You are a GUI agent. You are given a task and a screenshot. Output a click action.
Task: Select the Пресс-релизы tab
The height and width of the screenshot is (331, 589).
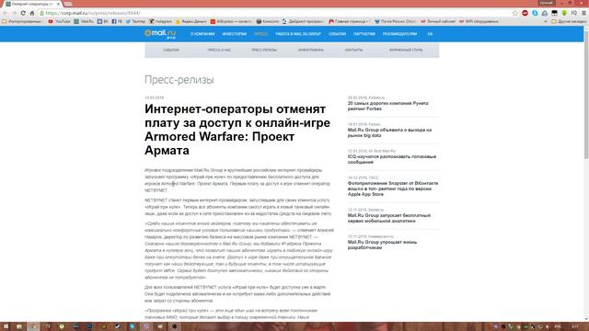264,50
